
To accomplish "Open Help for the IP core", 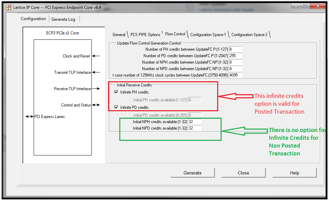I will pyautogui.click(x=295, y=173).
